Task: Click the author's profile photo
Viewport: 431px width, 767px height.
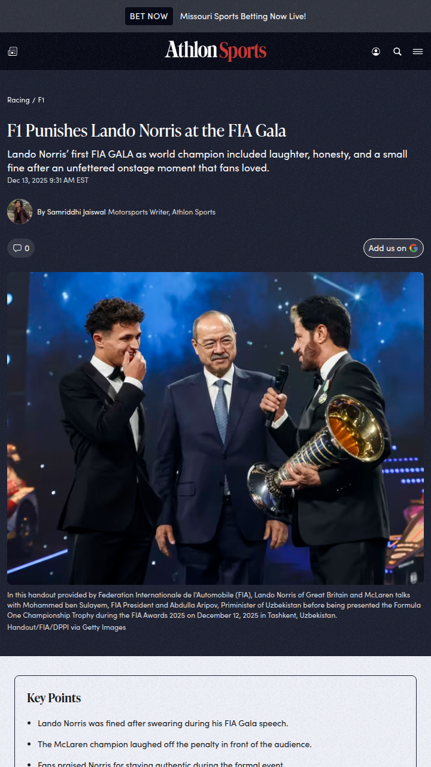Action: coord(20,212)
